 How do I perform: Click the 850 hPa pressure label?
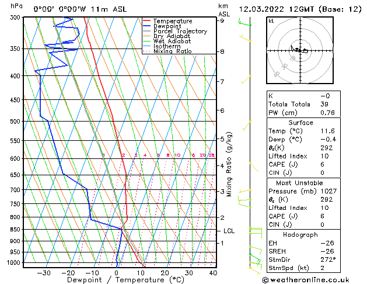point(16,230)
